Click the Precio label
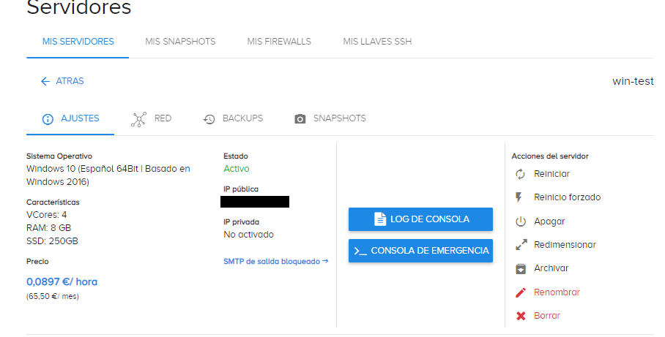Screen dimensions: 665x337 pyautogui.click(x=37, y=262)
